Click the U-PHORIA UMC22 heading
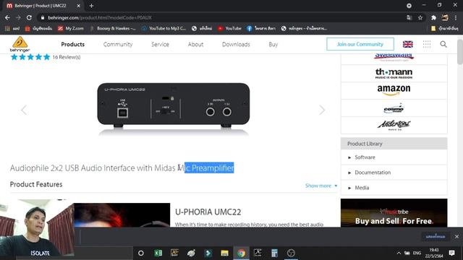The width and height of the screenshot is (463, 260). 208,212
